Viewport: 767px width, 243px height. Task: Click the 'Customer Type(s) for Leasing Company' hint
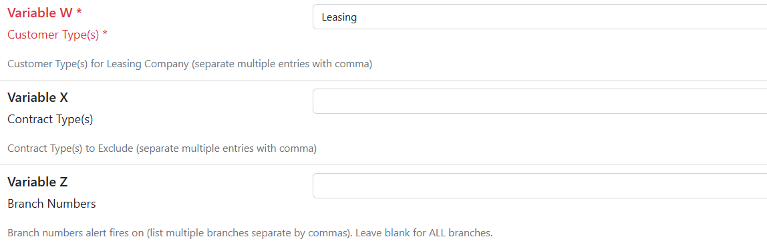(98, 65)
